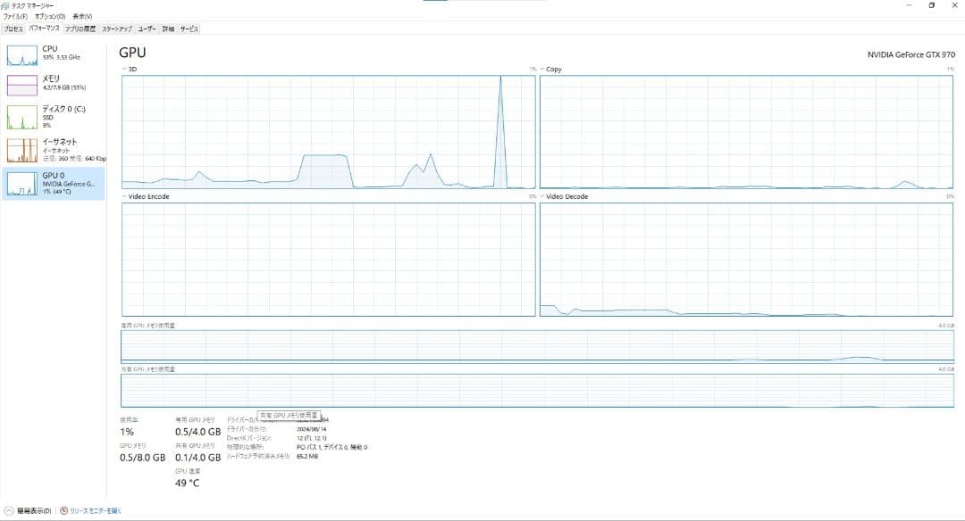
Task: Open the Copy engine graph dropdown
Action: click(x=542, y=69)
